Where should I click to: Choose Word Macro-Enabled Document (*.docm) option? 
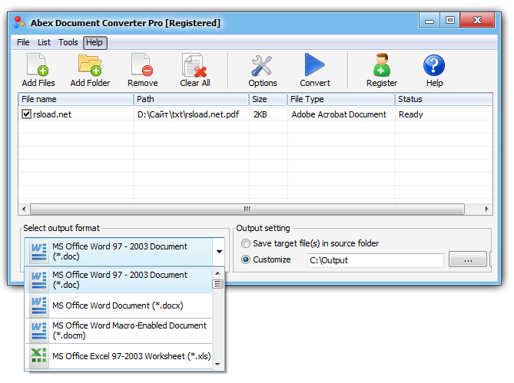[119, 331]
